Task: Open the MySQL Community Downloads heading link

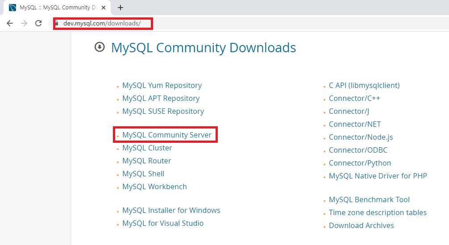Action: click(204, 47)
